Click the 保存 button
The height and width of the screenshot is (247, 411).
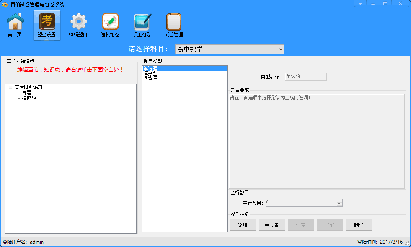pyautogui.click(x=301, y=225)
